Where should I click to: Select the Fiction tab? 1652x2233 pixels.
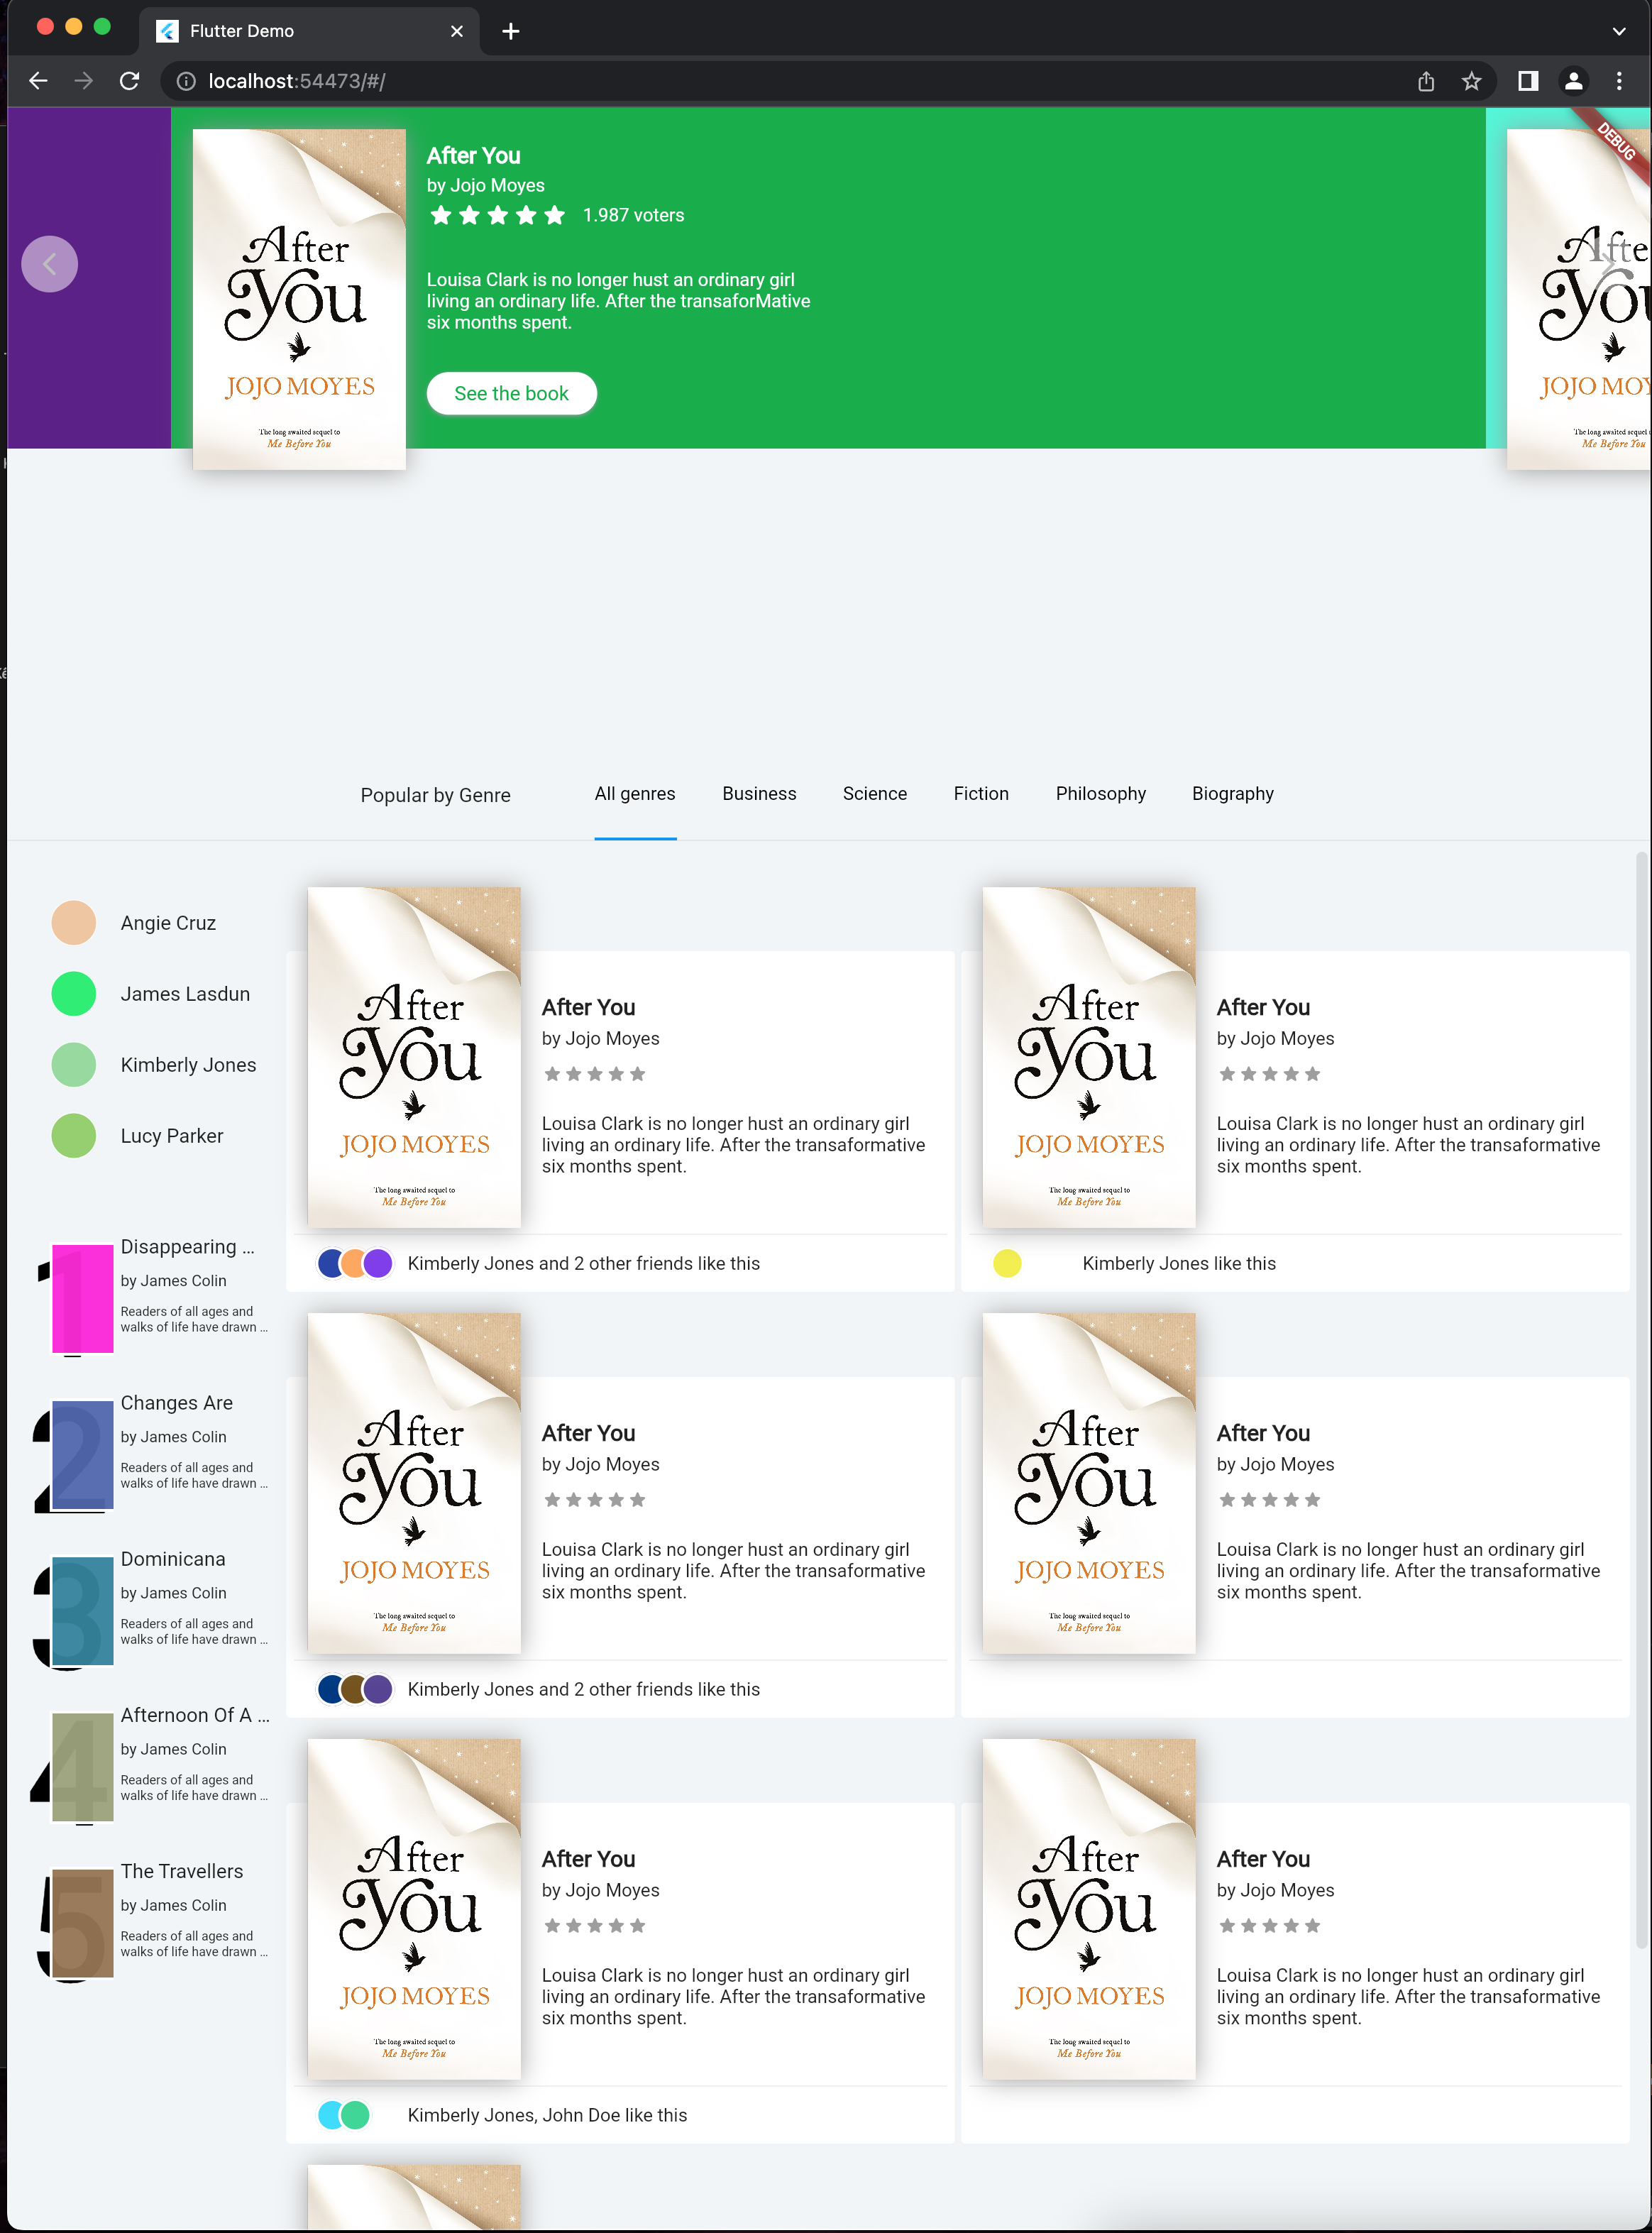[981, 794]
